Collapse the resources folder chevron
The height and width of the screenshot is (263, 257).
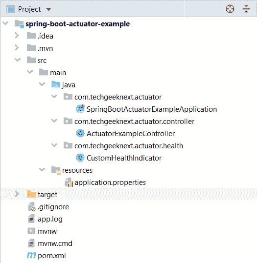(x=42, y=170)
